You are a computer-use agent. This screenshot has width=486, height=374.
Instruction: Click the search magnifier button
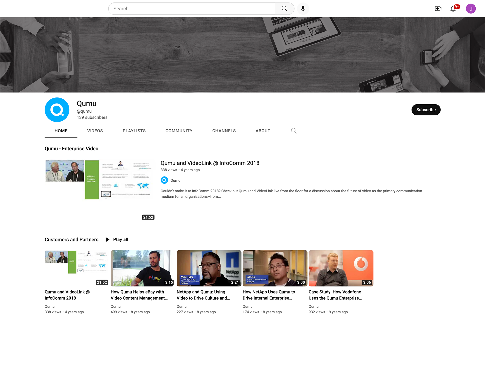[x=285, y=9]
